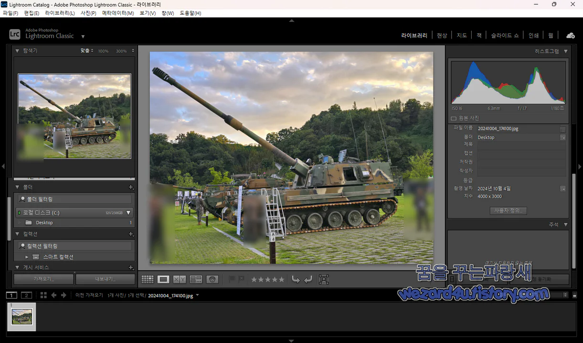The width and height of the screenshot is (583, 343).
Task: Open the 사진(P) menu
Action: pos(88,13)
